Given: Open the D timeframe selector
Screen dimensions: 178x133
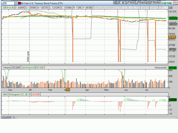Looking at the screenshot, I should [x=123, y=3].
